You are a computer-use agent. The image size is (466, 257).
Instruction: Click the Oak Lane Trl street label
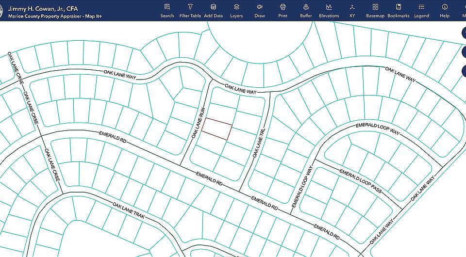(x=258, y=143)
